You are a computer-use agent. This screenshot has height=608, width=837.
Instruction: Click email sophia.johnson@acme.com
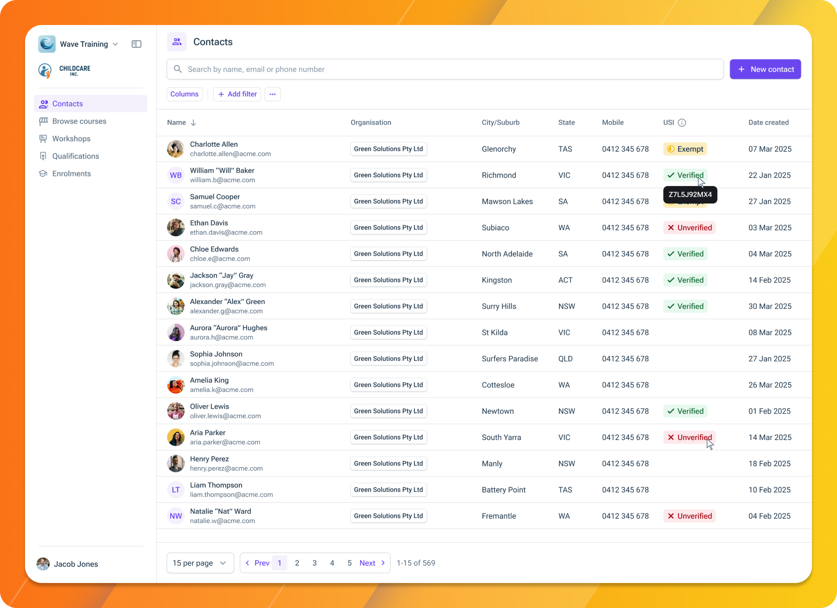[x=232, y=364]
